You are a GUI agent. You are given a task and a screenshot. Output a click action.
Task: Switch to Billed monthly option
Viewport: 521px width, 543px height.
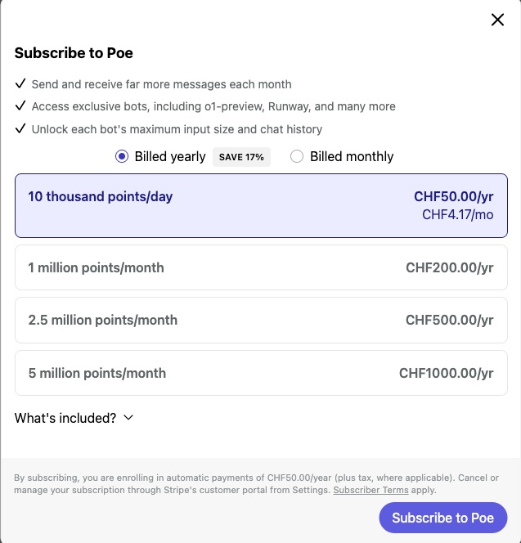(297, 156)
